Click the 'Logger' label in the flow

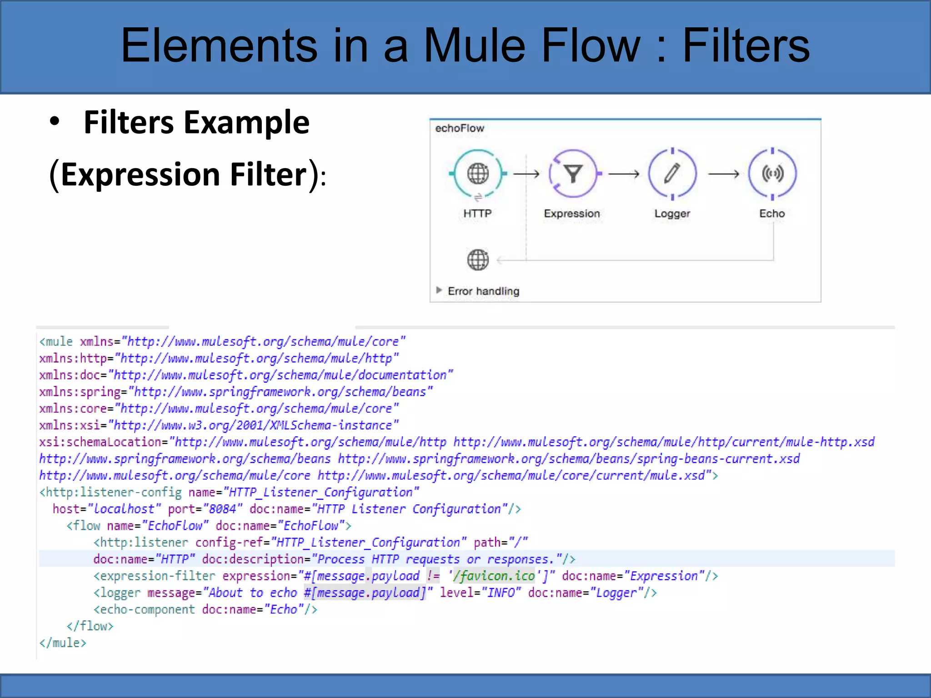pyautogui.click(x=672, y=214)
